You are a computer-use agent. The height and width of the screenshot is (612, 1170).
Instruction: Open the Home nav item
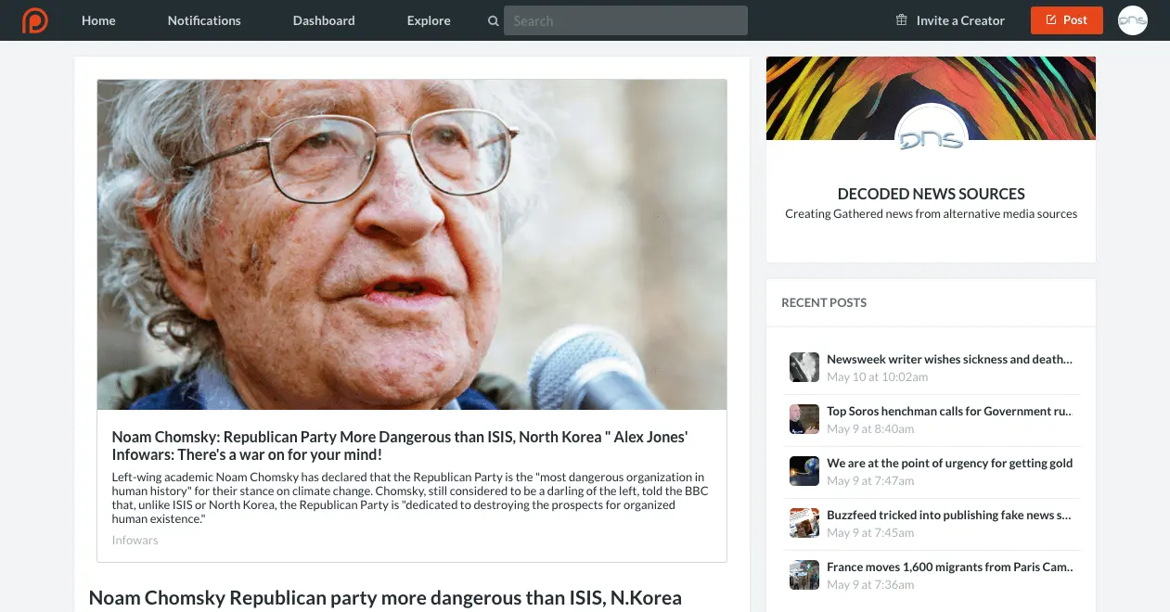98,20
